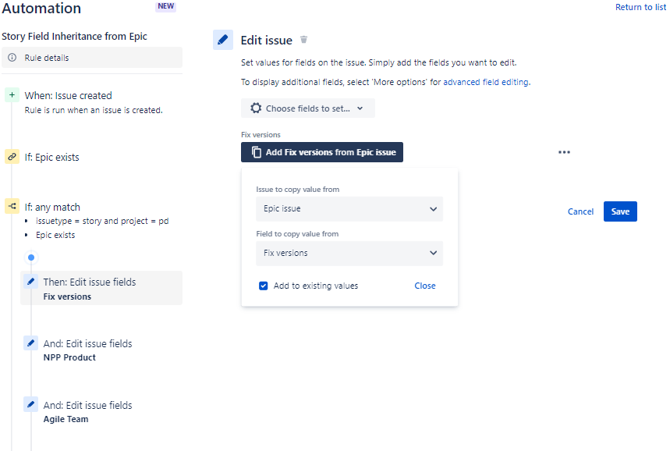Click the info icon in Rule details
The height and width of the screenshot is (451, 670).
click(12, 57)
